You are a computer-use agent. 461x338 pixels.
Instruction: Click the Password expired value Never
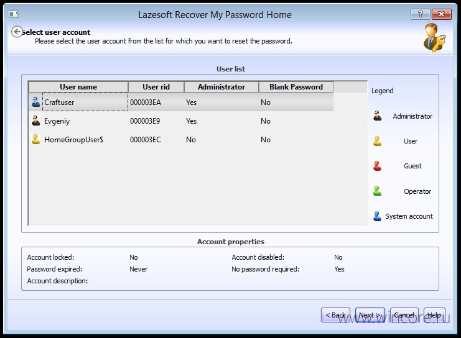click(x=139, y=269)
